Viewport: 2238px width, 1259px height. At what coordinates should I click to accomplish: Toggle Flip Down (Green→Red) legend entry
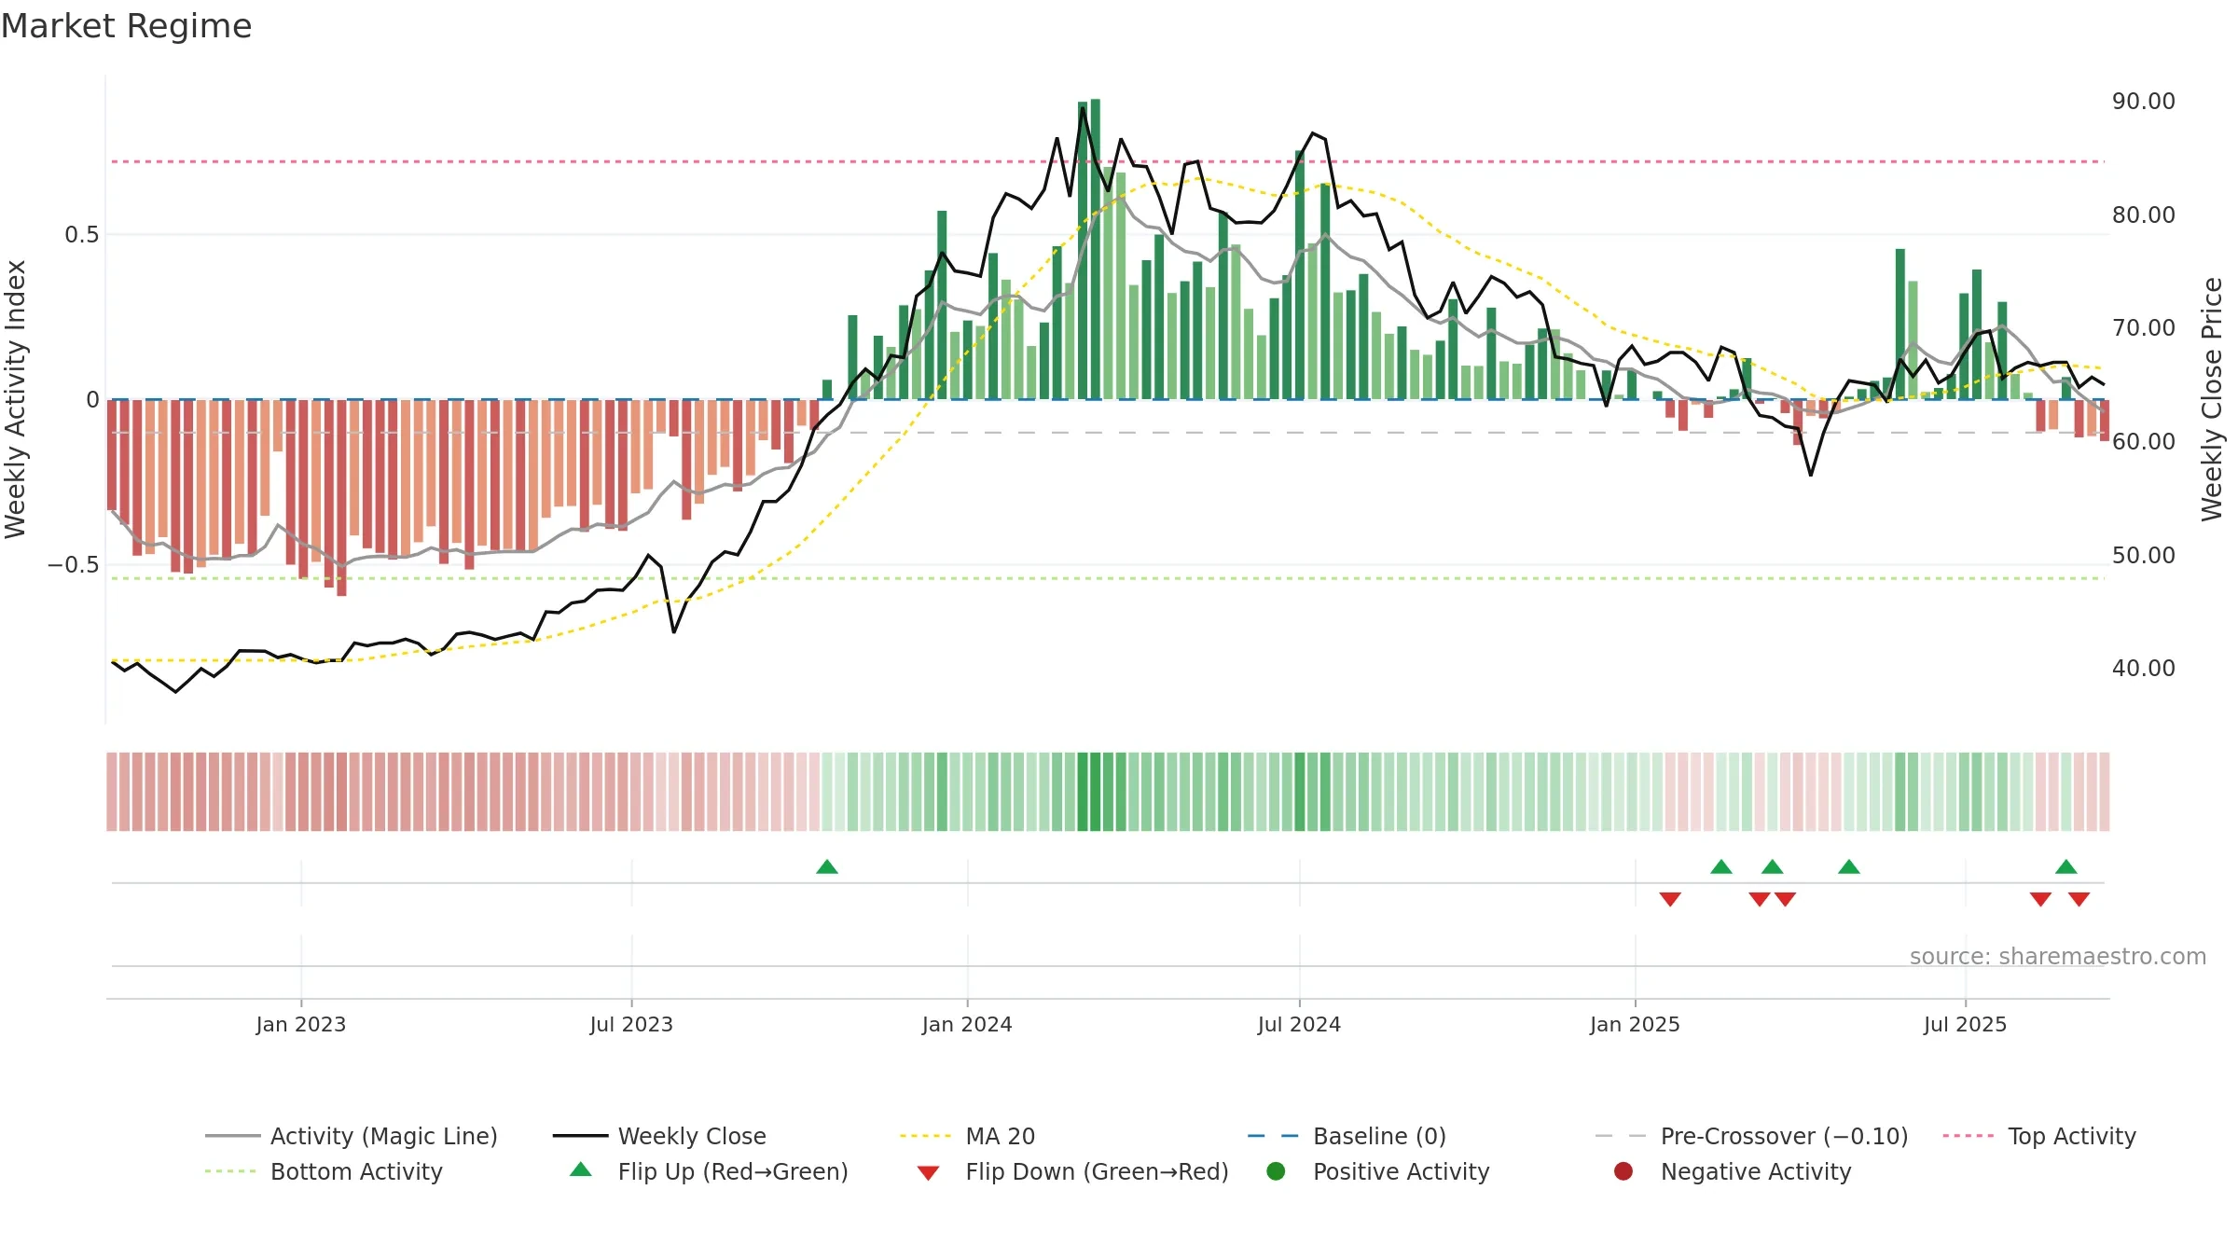1072,1171
